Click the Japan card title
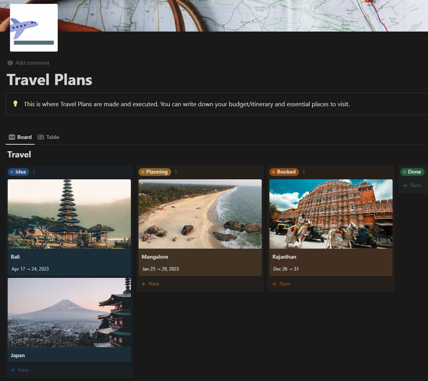428x381 pixels. (x=18, y=355)
